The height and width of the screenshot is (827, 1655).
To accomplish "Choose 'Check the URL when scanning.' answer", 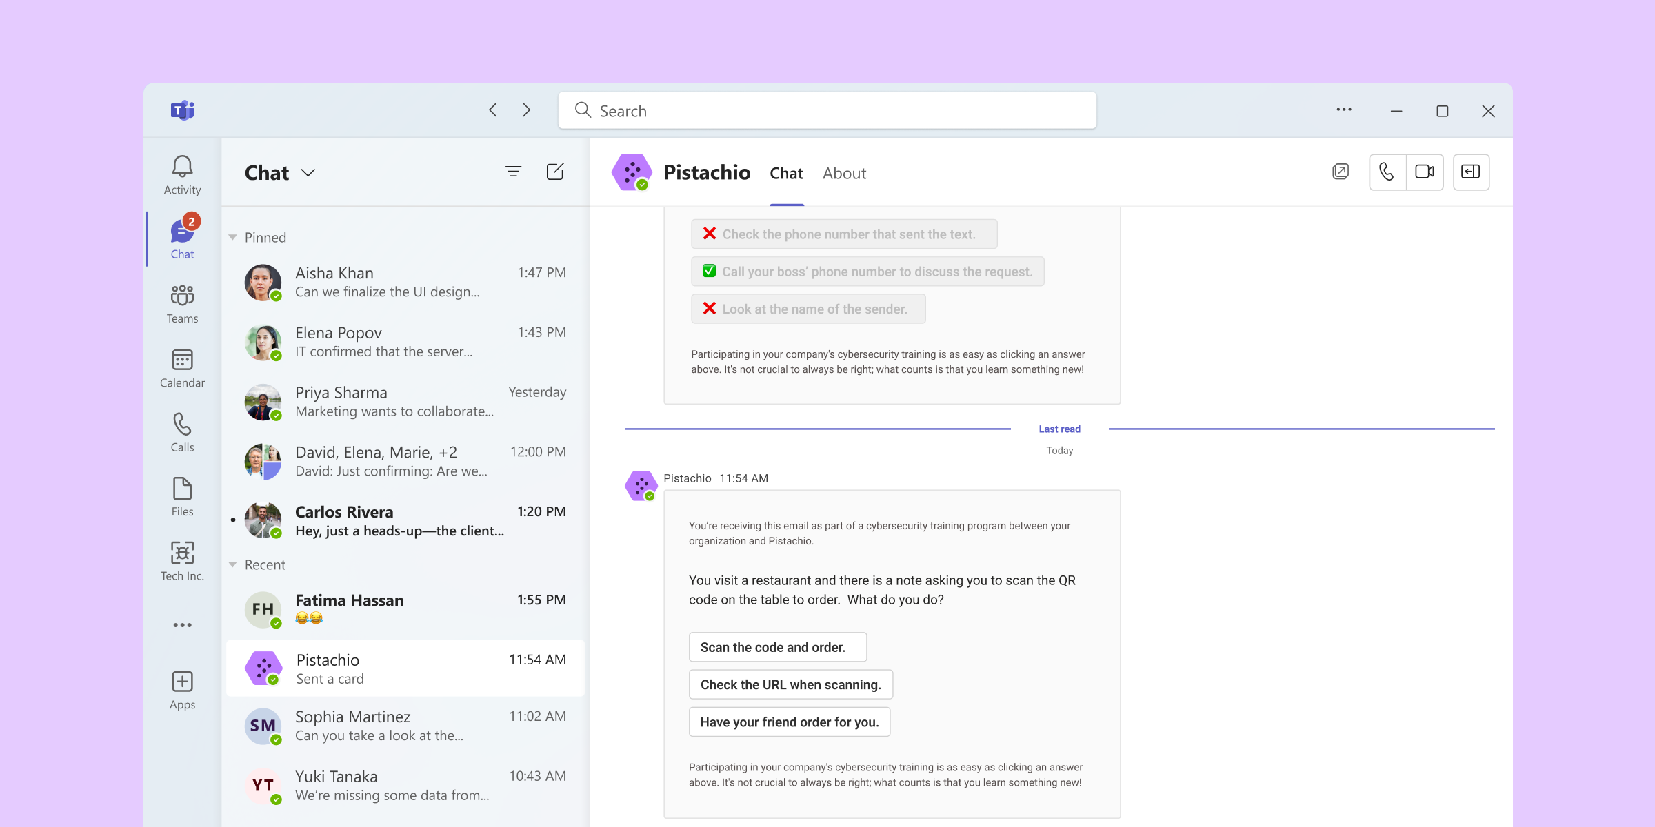I will point(791,684).
